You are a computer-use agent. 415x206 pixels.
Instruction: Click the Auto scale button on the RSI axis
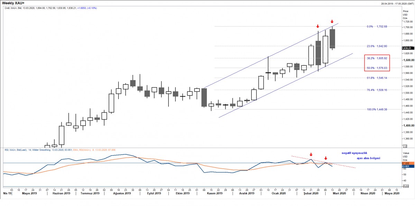[406, 186]
